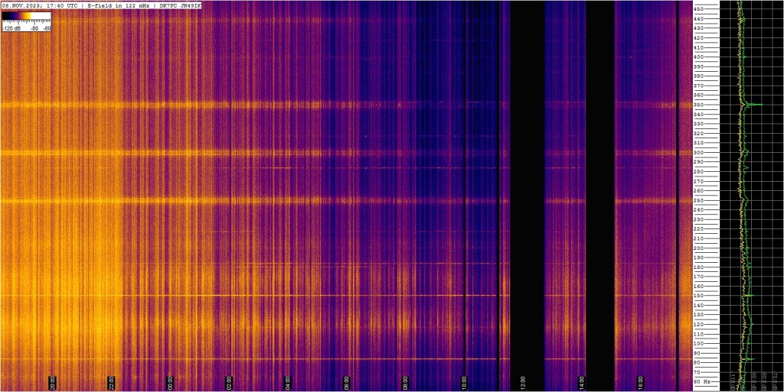The width and height of the screenshot is (784, 392).
Task: Select the 00:00 time axis marker
Action: (170, 383)
